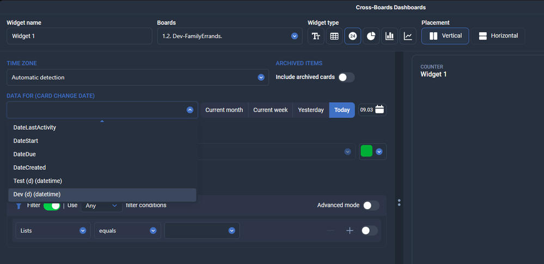The width and height of the screenshot is (544, 264).
Task: Open the Boards dropdown
Action: pos(229,36)
